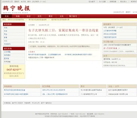Open the ticker item 数字报历史目录继续补录
This screenshot has width=137, height=118.
click(60, 20)
